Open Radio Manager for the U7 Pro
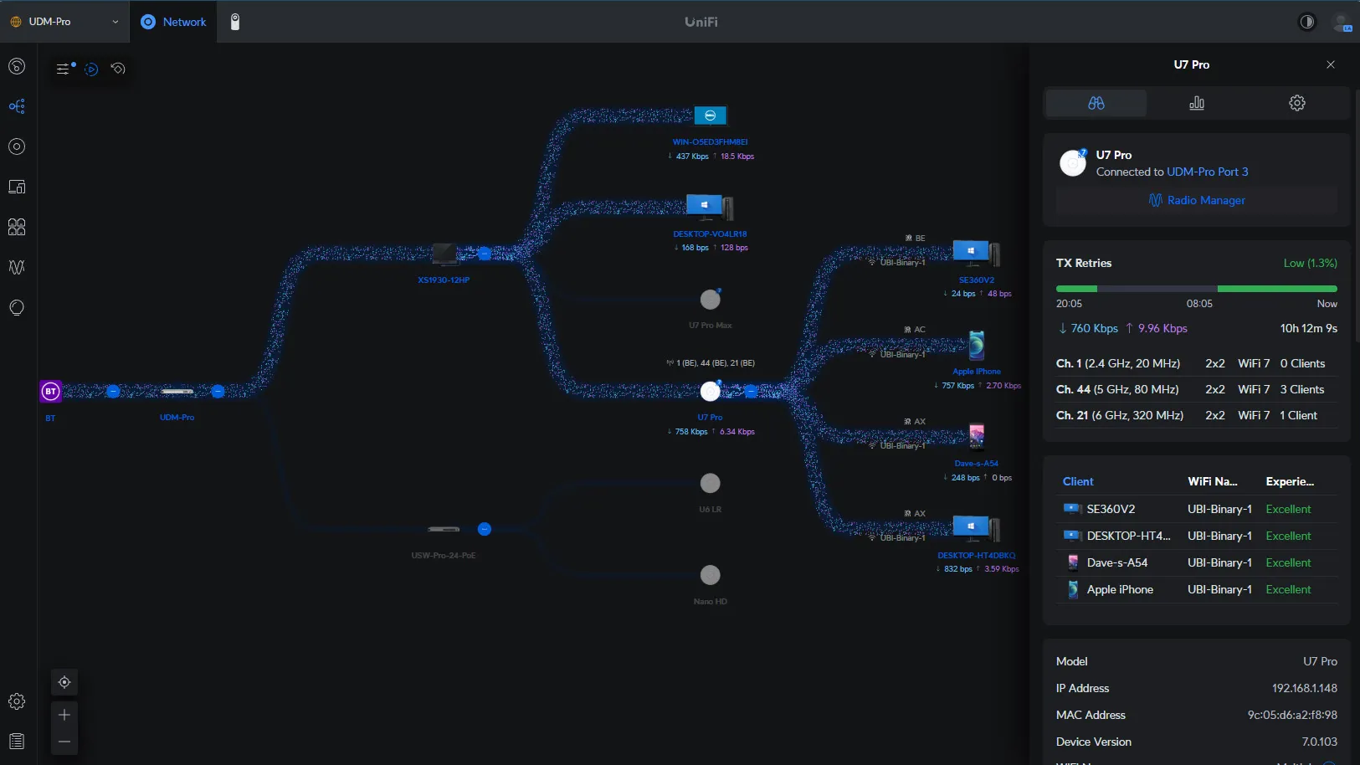The width and height of the screenshot is (1360, 765). tap(1197, 201)
